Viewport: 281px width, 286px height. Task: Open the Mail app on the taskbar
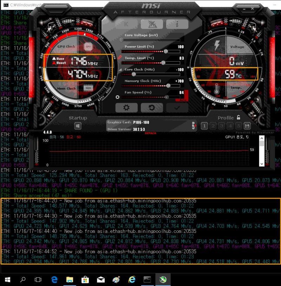click(x=101, y=279)
